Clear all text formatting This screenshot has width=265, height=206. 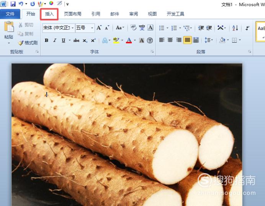tap(134, 28)
